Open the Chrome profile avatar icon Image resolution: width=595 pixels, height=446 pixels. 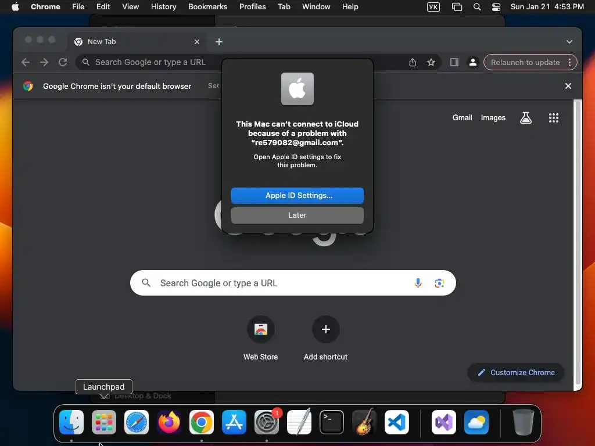473,62
